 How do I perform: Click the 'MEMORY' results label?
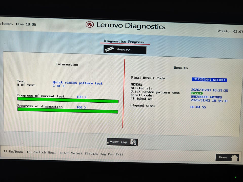pyautogui.click(x=136, y=84)
